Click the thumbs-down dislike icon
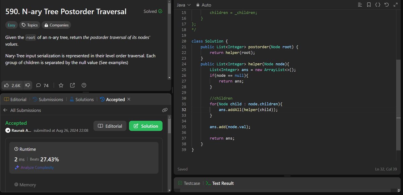The height and width of the screenshot is (195, 403). click(28, 85)
